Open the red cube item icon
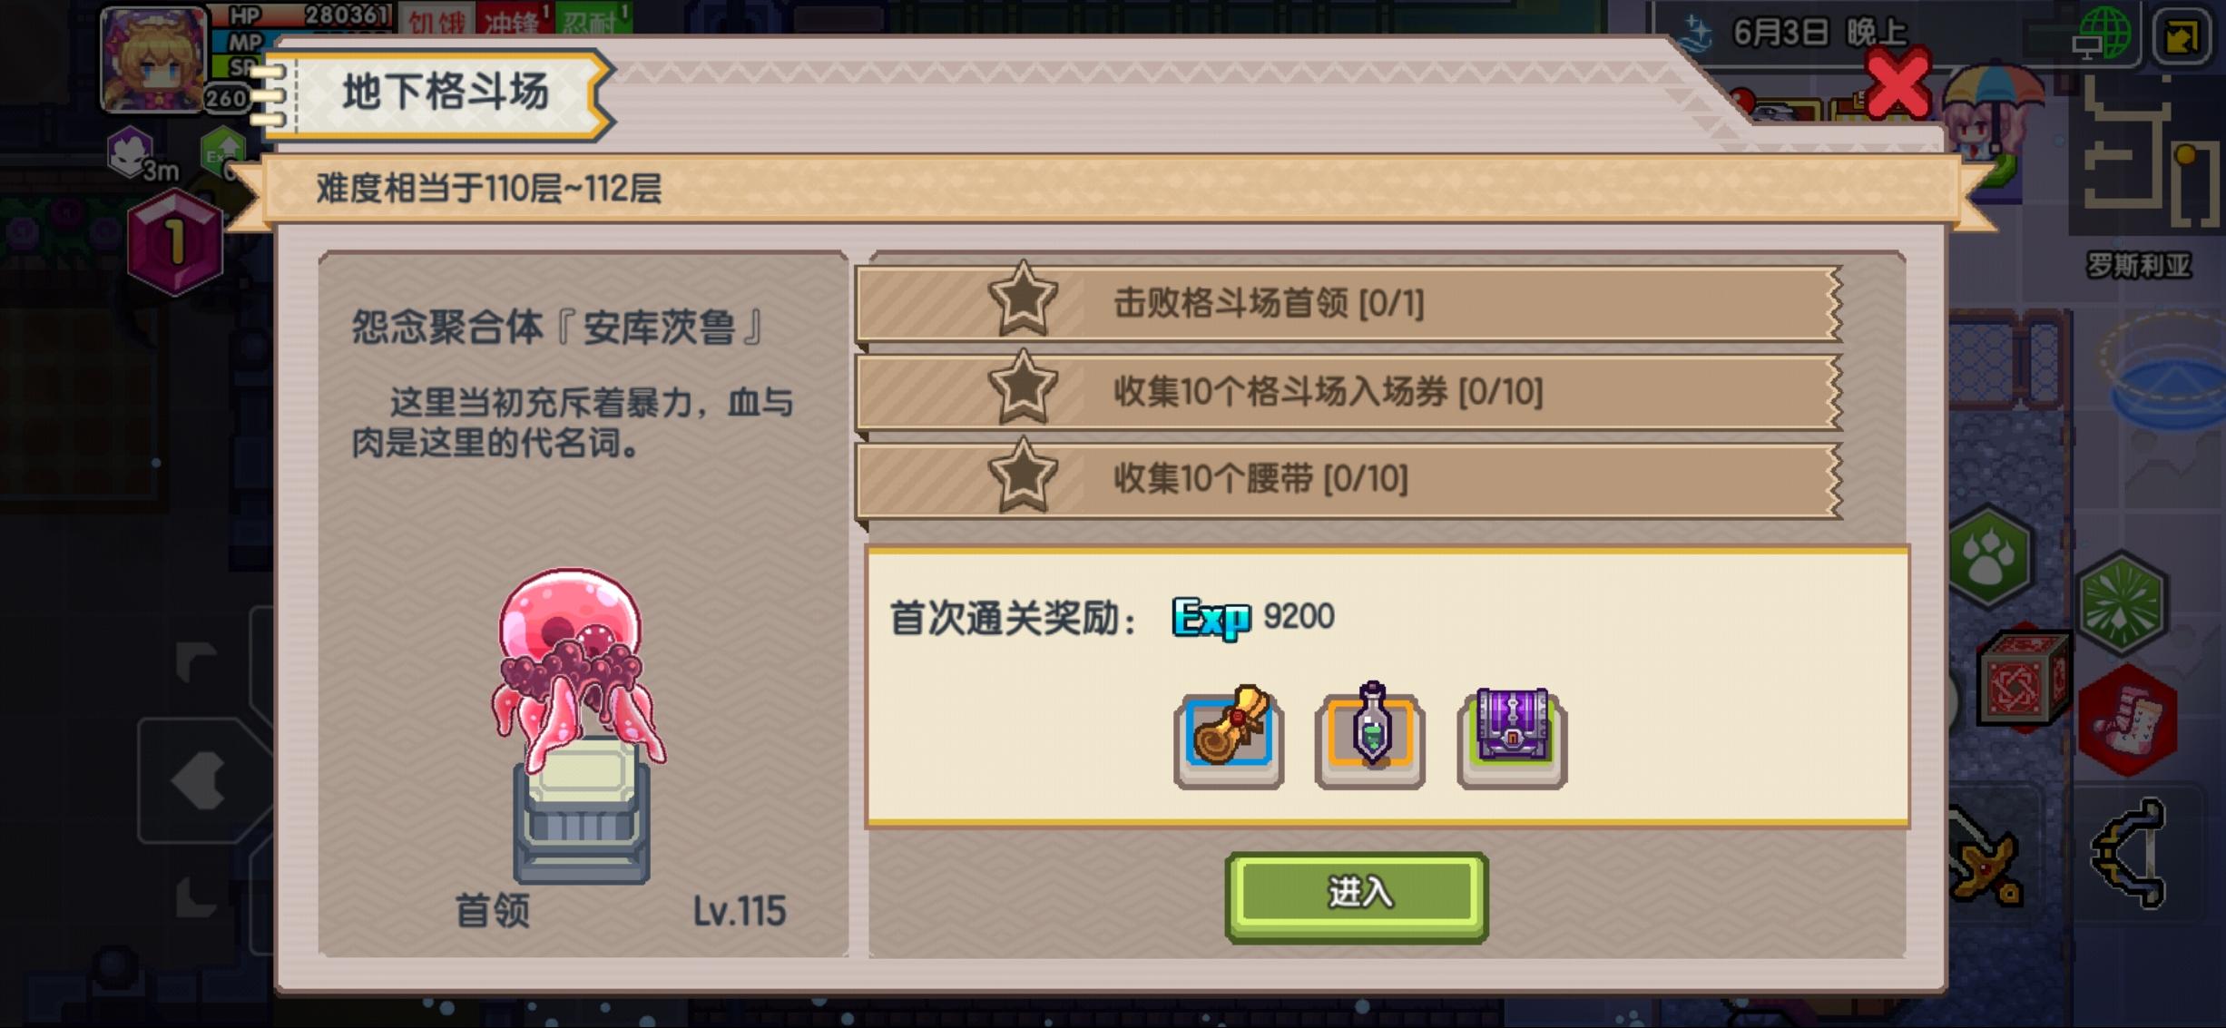The height and width of the screenshot is (1028, 2226). click(x=2025, y=677)
